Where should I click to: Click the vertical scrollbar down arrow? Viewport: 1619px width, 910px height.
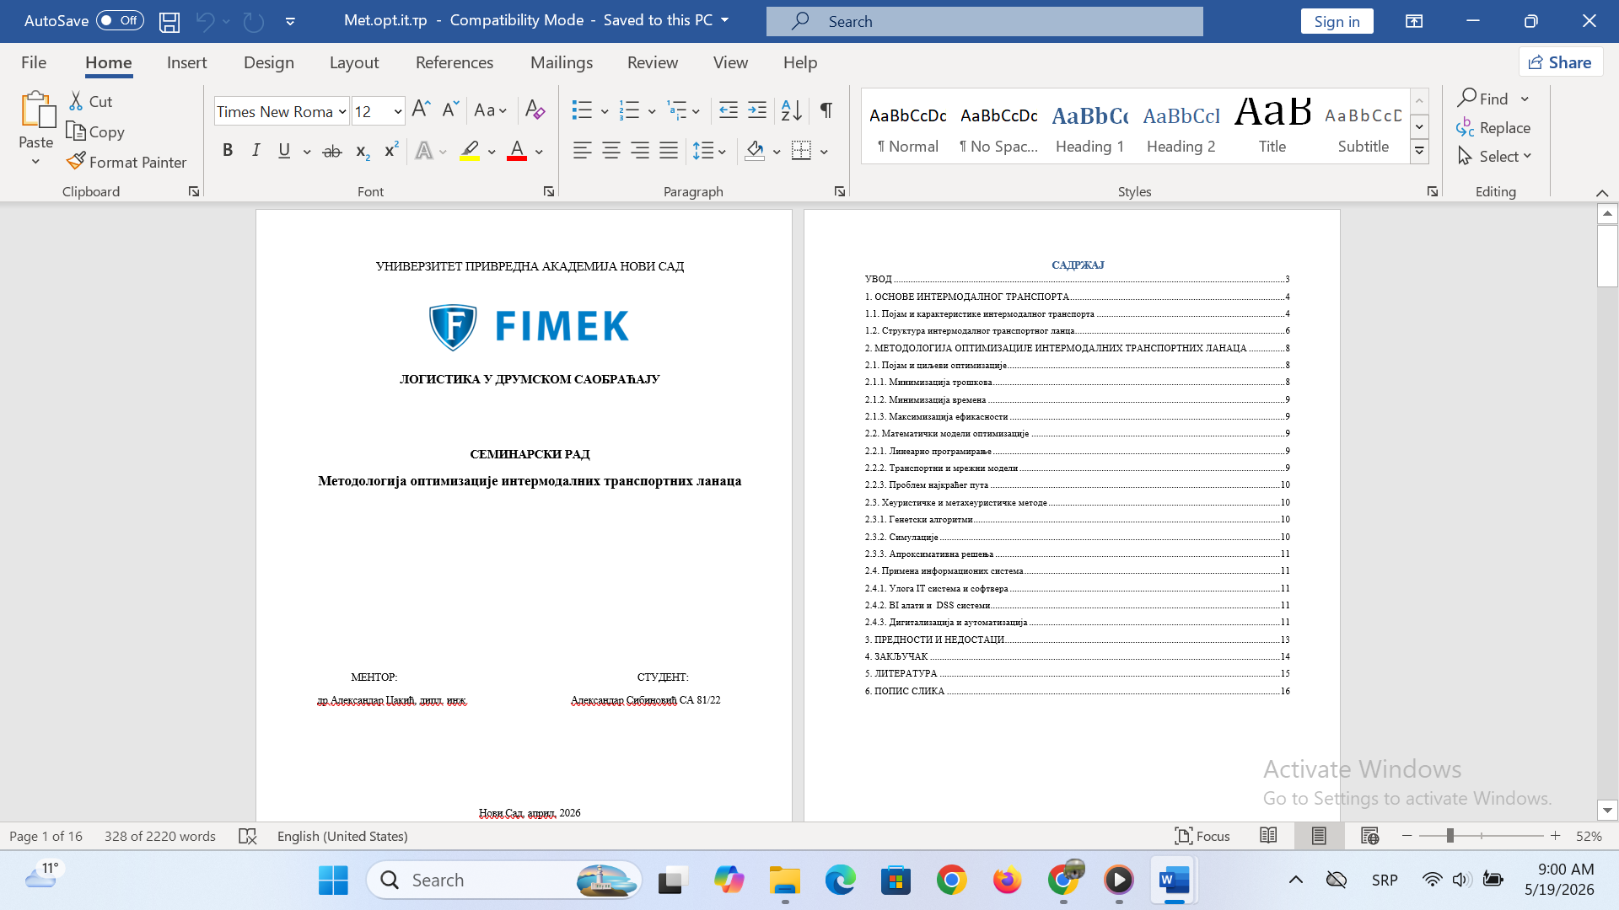(1607, 811)
